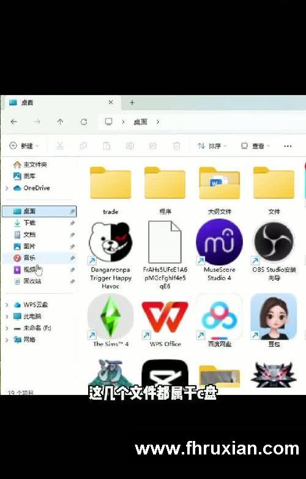Select the wolf-head Witcher game icon

pos(274,375)
